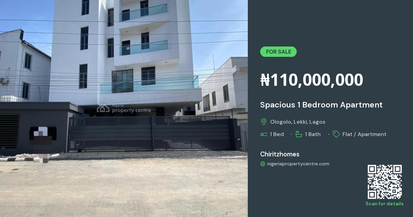The height and width of the screenshot is (217, 413).
Task: Click the ₦110,000,000 price
Action: click(311, 80)
